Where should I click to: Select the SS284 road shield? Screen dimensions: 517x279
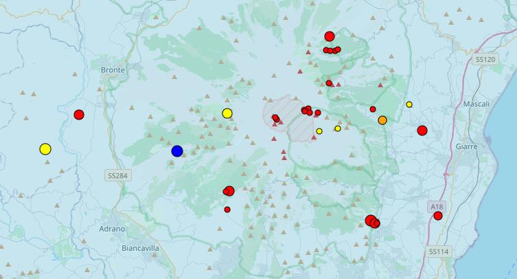click(117, 176)
